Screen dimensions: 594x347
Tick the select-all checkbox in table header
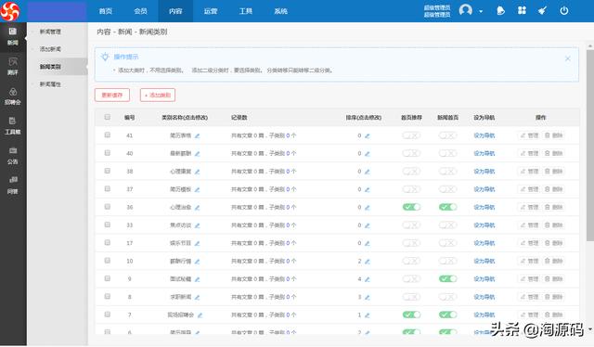pos(108,117)
